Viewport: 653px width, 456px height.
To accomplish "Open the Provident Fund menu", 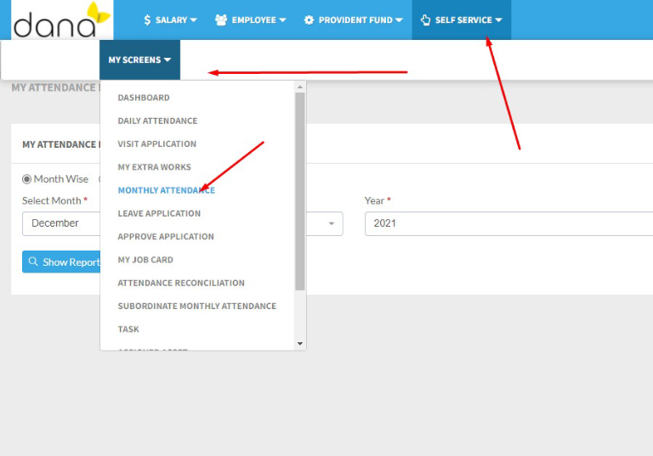I will 353,20.
